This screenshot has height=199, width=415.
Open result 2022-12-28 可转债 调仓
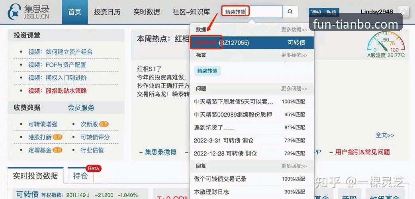click(225, 154)
